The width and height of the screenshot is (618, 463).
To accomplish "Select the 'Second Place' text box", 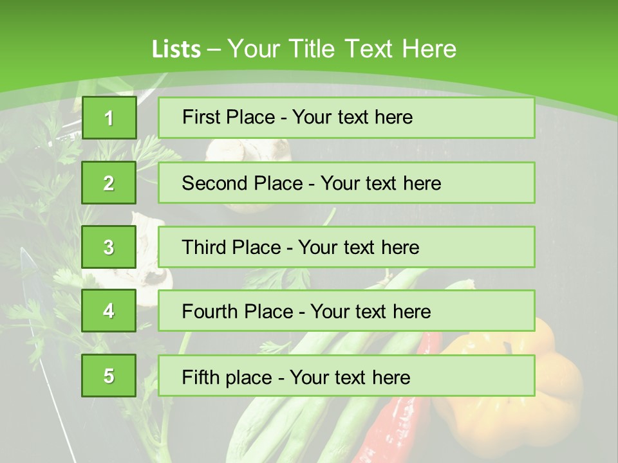I will [x=346, y=183].
